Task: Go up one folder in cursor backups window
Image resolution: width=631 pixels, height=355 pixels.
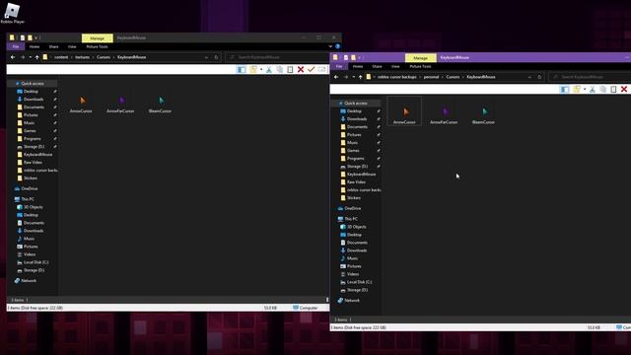Action: [361, 77]
